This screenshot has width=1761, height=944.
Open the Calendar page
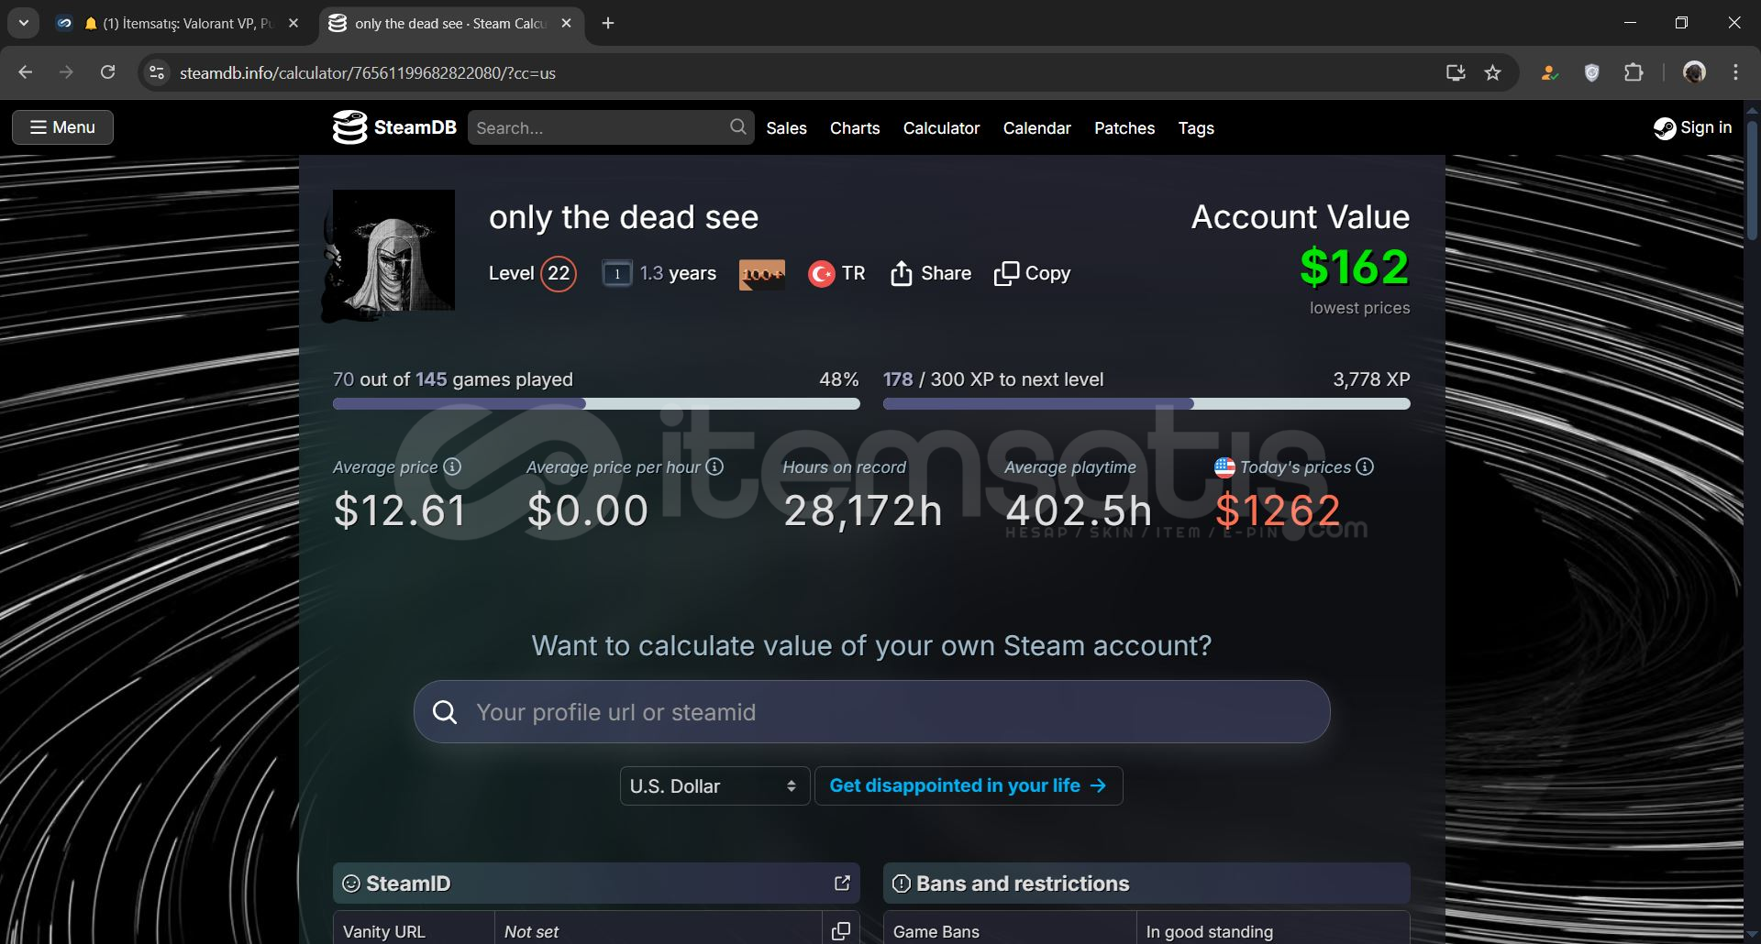[x=1036, y=128]
